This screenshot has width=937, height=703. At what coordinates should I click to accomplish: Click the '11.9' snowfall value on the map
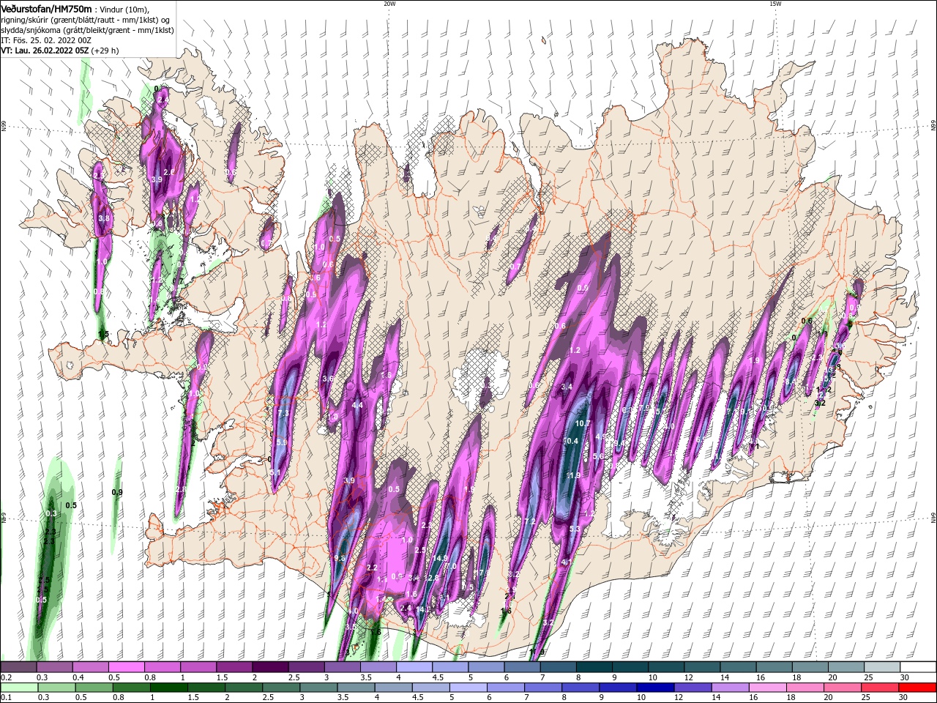572,475
